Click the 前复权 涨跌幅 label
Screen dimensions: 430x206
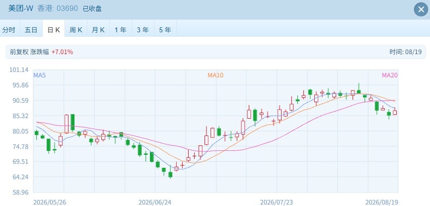(x=29, y=52)
